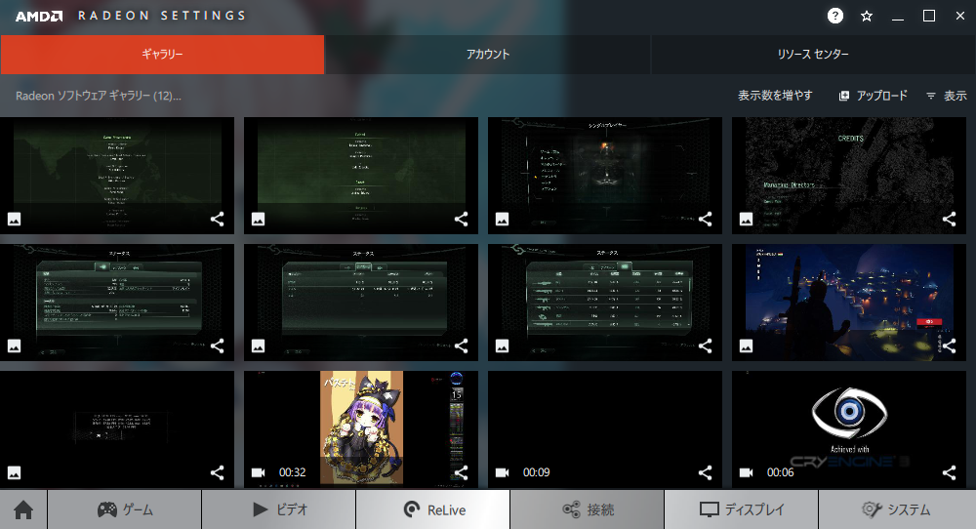The image size is (976, 529).
Task: Open the システム section
Action: pos(897,509)
